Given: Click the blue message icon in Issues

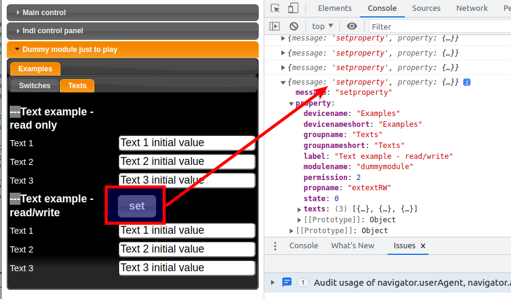Looking at the screenshot, I should tap(287, 283).
